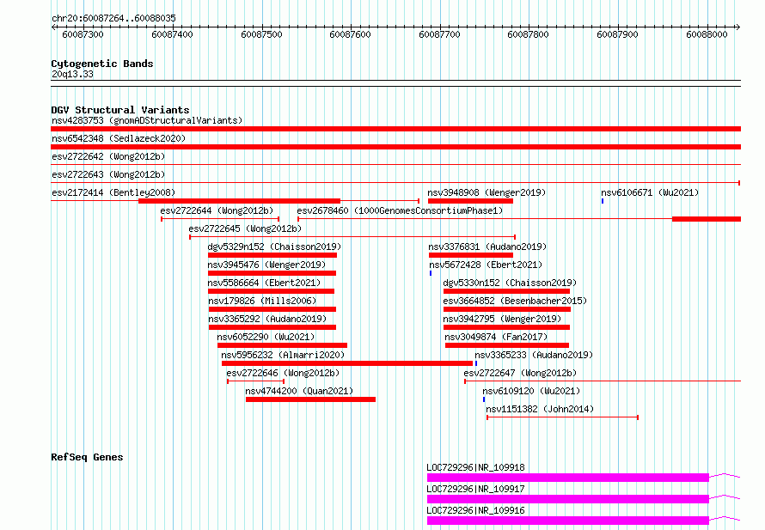Open the esv2722643 (Wong2012b) variant
This screenshot has width=765, height=530.
pyautogui.click(x=108, y=174)
